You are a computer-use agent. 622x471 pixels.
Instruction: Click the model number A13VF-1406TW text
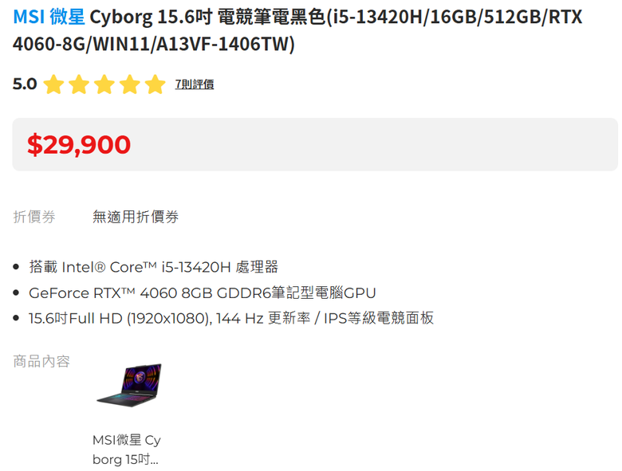(x=223, y=44)
